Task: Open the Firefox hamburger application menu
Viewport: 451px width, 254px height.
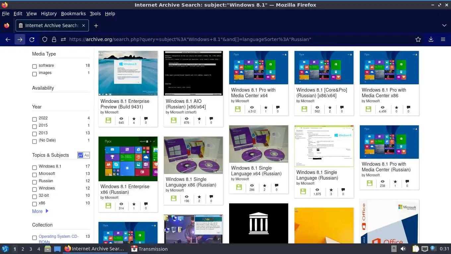Action: pos(443,39)
